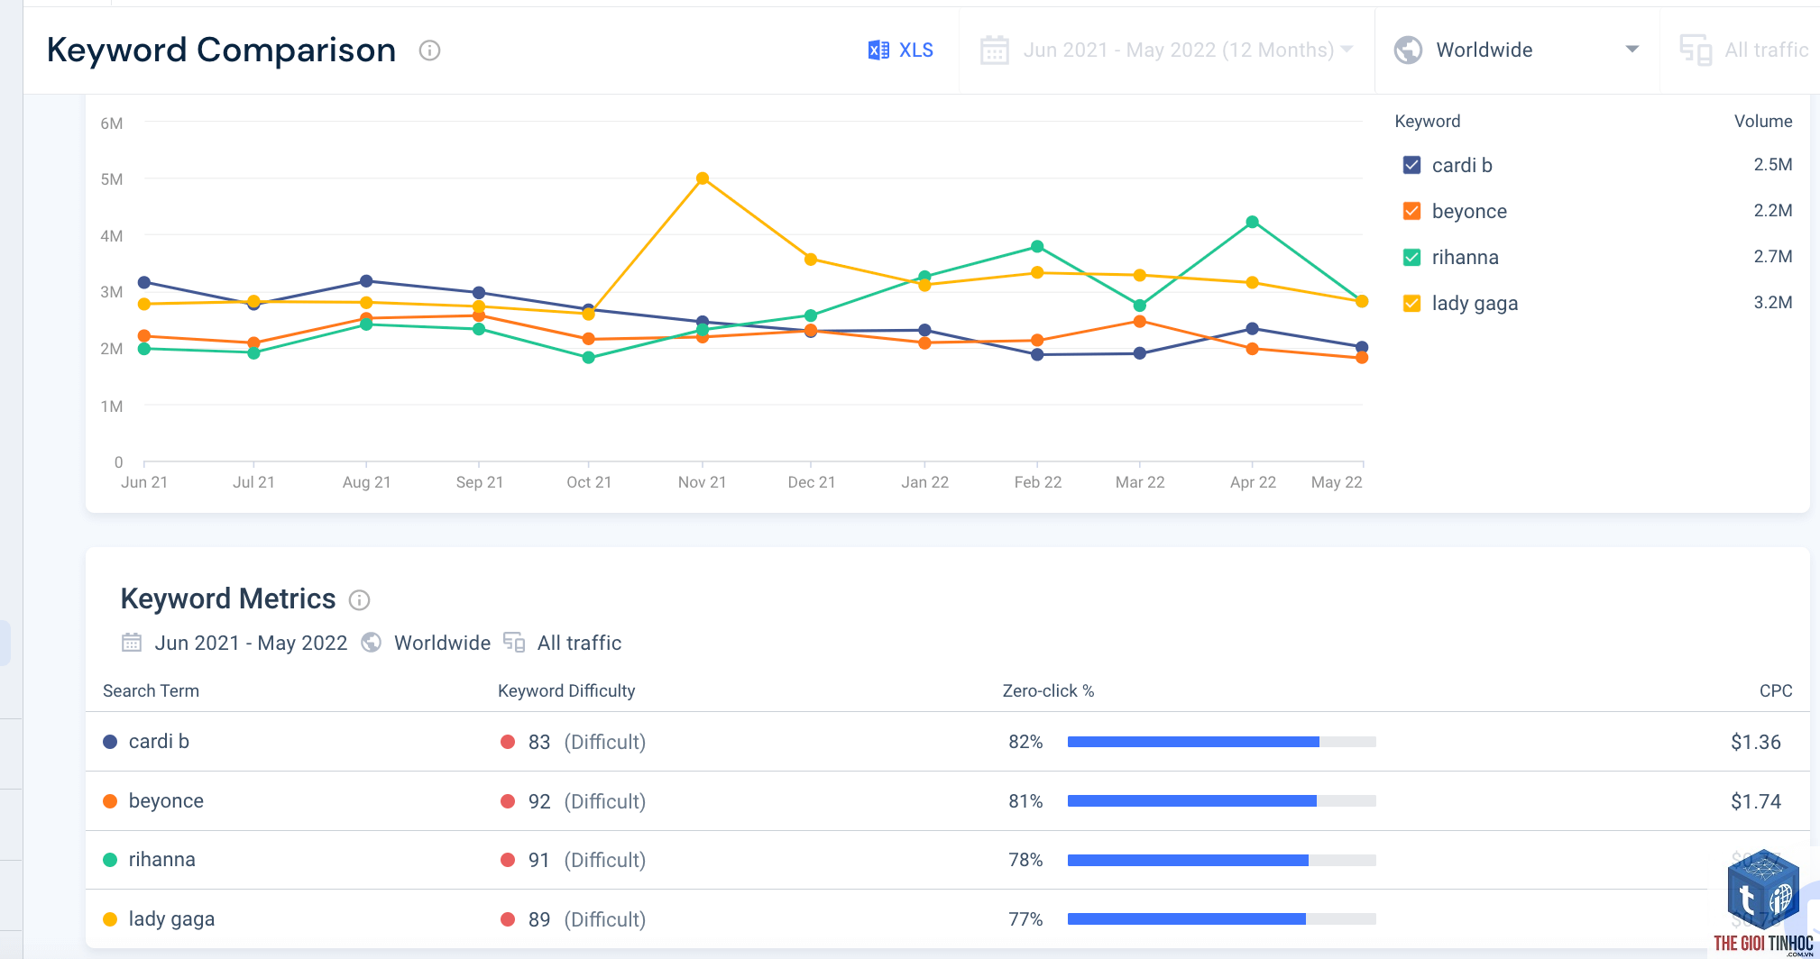Click the cardi b row in Keyword Metrics

(x=947, y=742)
